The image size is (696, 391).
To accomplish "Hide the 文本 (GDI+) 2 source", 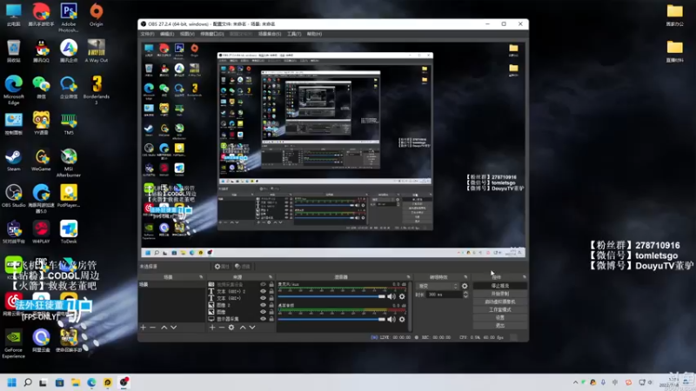I will coord(263,291).
